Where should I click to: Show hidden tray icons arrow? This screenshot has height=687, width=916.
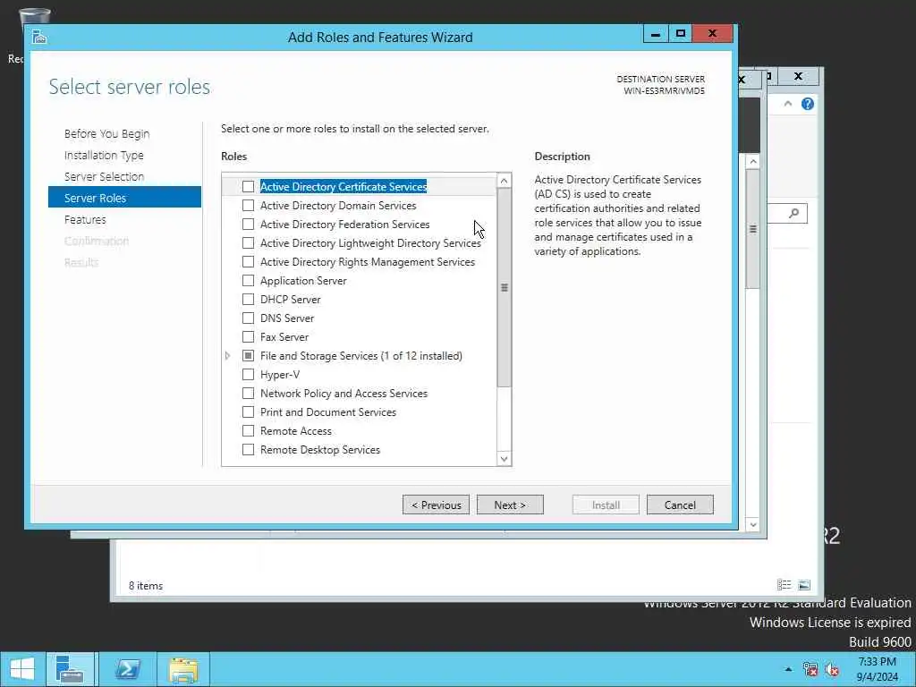click(x=789, y=669)
